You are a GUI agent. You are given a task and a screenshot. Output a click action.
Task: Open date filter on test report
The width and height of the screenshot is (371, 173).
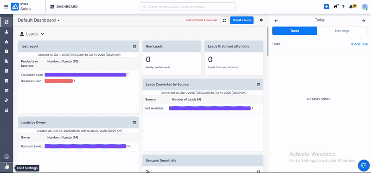(134, 46)
